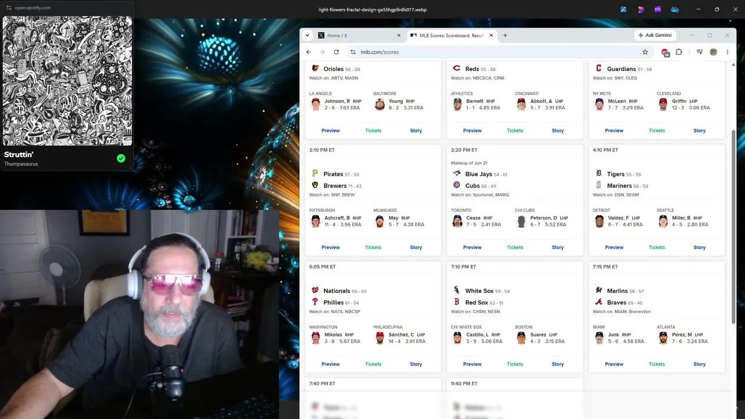This screenshot has height=419, width=745.
Task: Click the Tigers team logo
Action: click(x=598, y=173)
